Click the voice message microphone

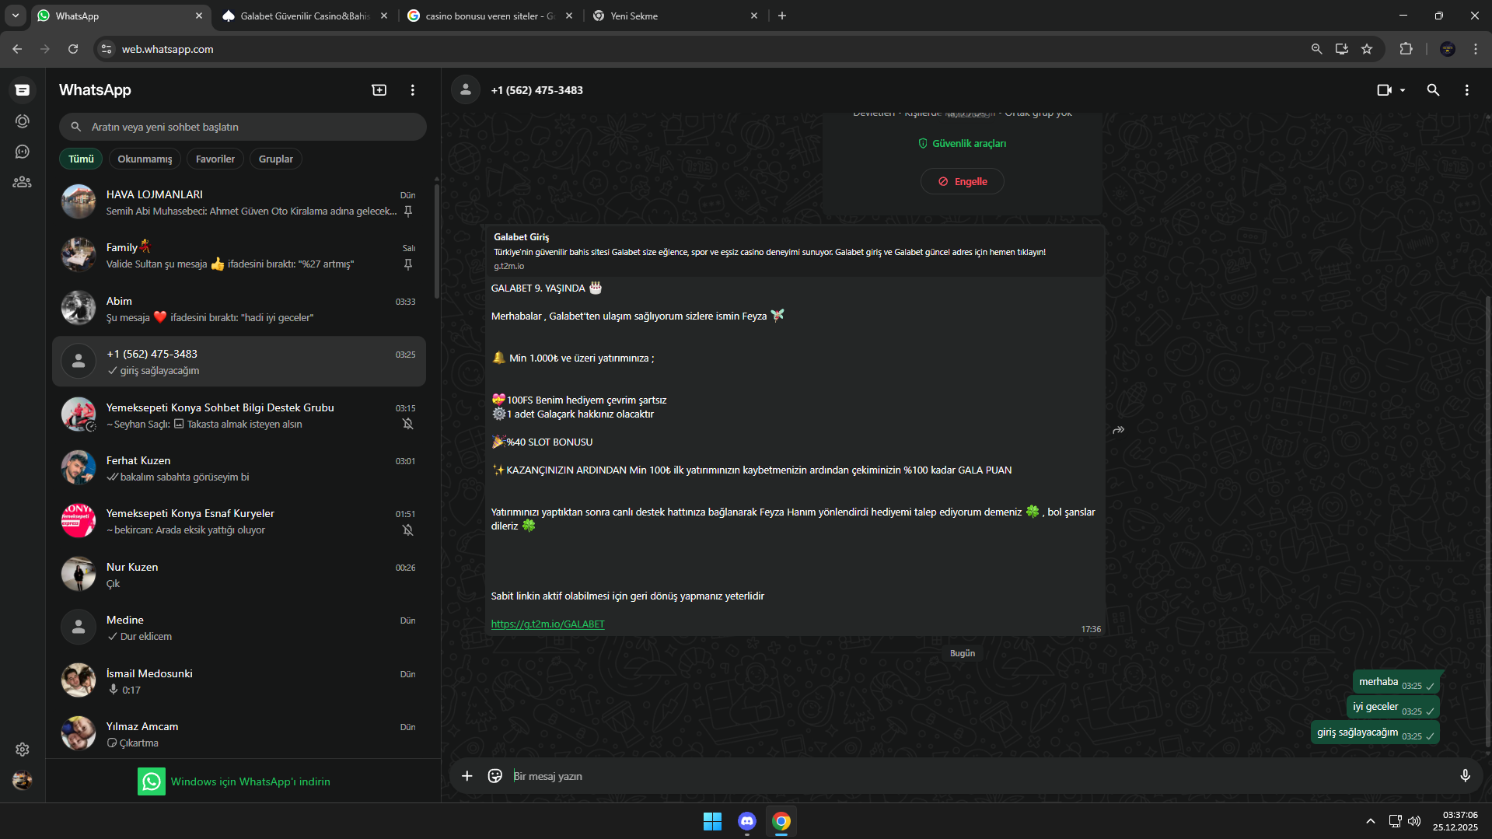click(x=1465, y=776)
